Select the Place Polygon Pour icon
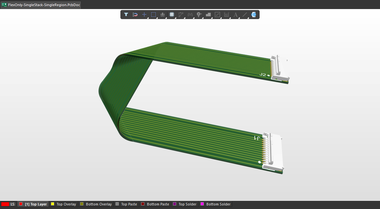 coord(208,15)
